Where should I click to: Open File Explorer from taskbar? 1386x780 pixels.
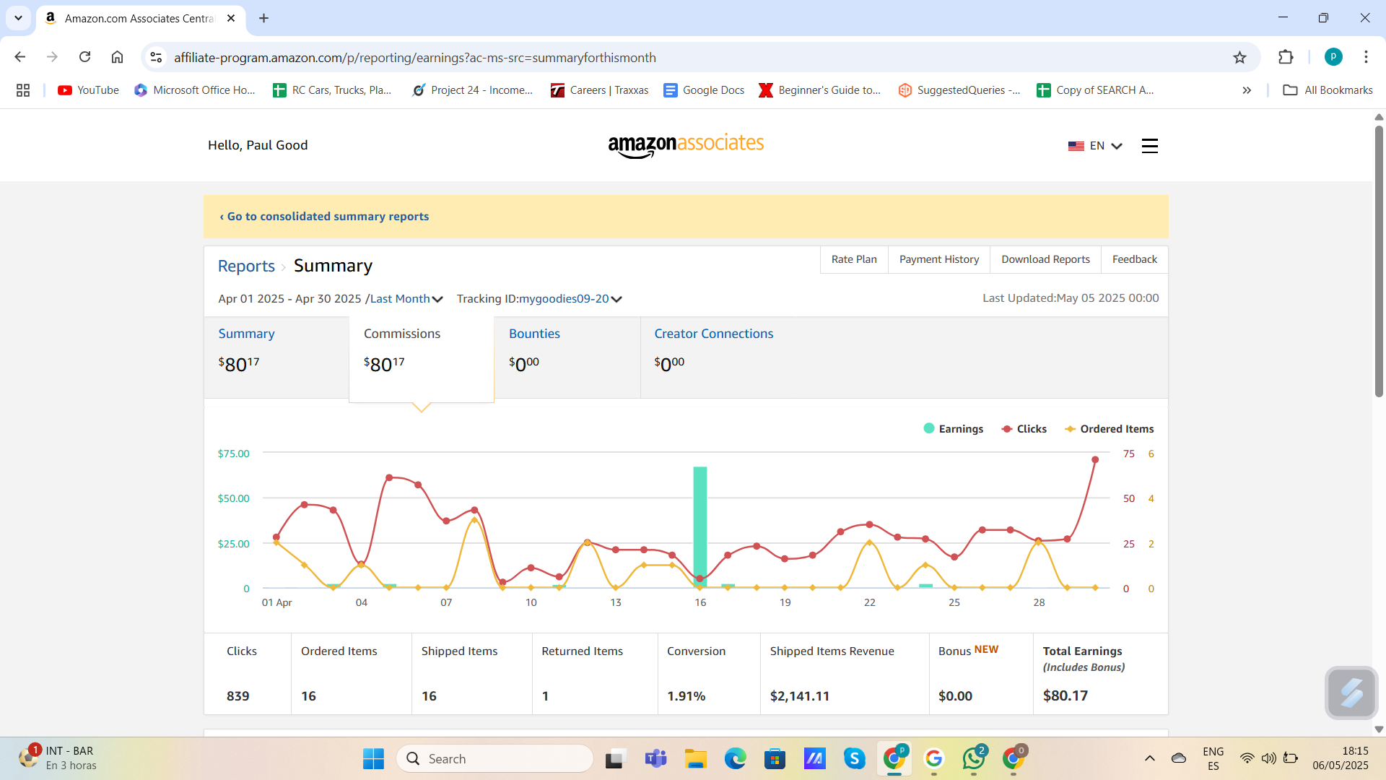coord(695,758)
